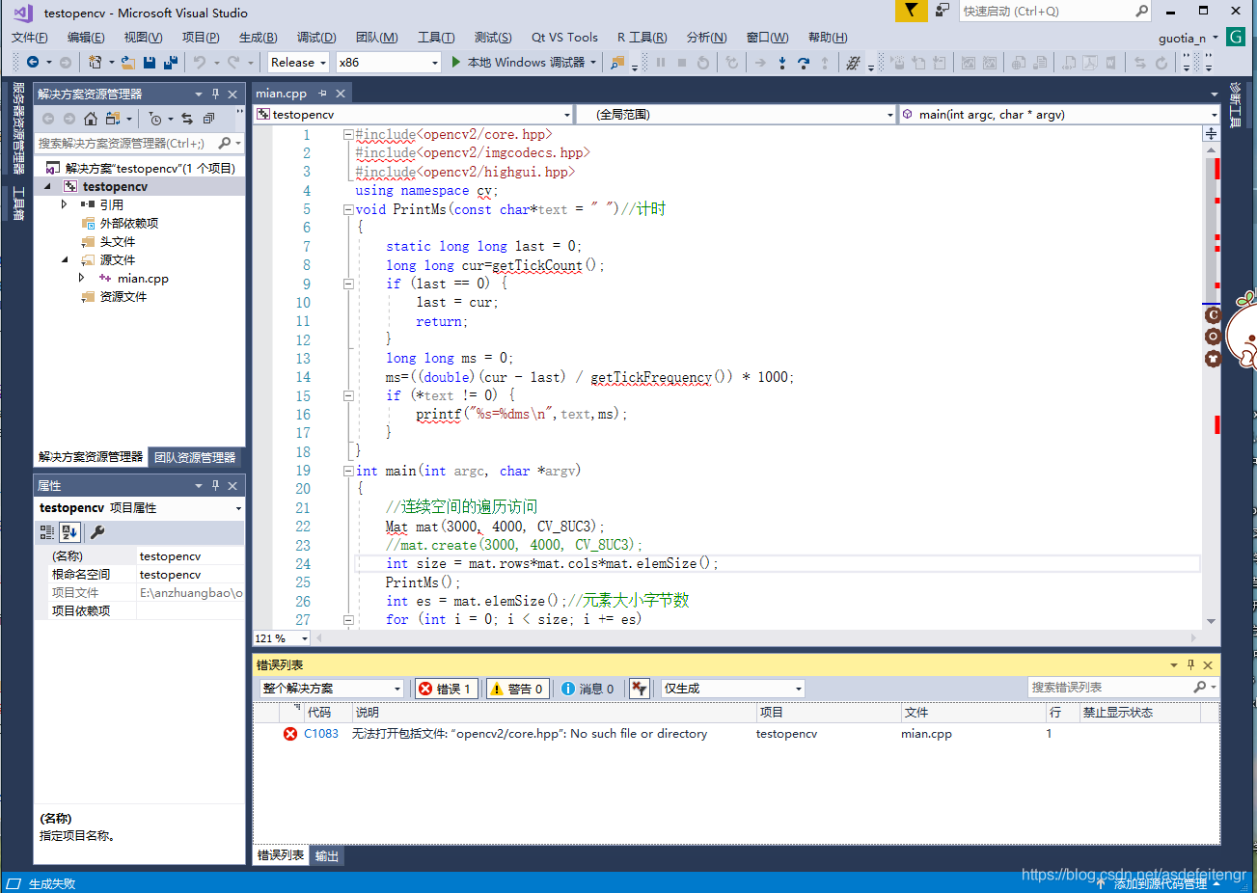Click Solution Explorer search field
Screen dimensions: 1257x893
[138, 143]
